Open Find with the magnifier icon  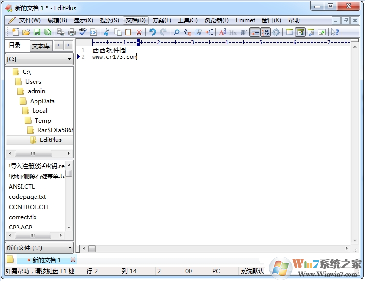pos(176,32)
